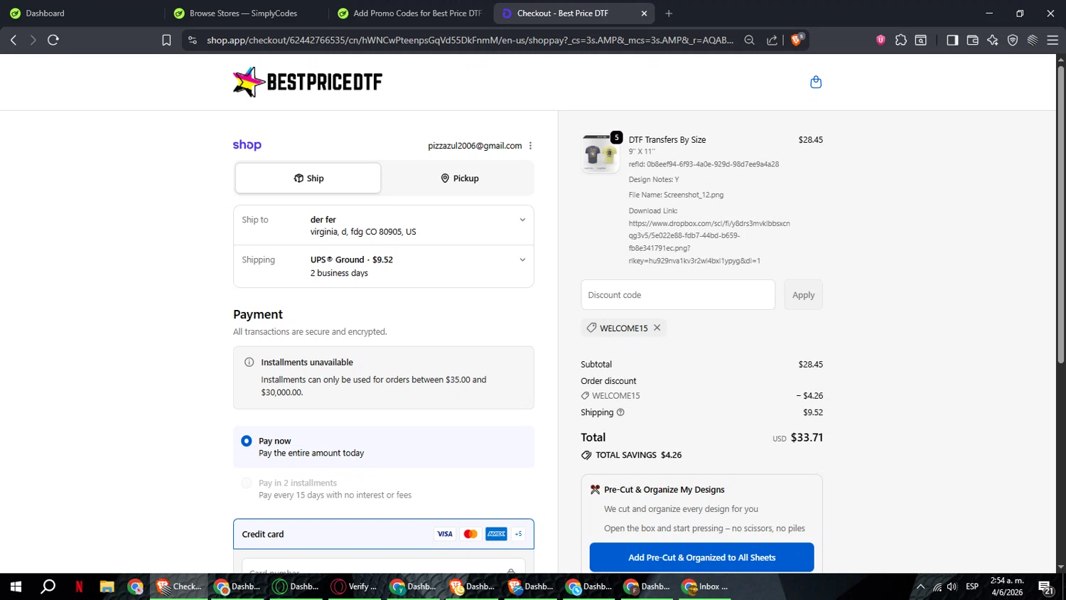This screenshot has width=1066, height=600.
Task: Close the Checkout - Best Price DTF tab
Action: click(x=644, y=14)
